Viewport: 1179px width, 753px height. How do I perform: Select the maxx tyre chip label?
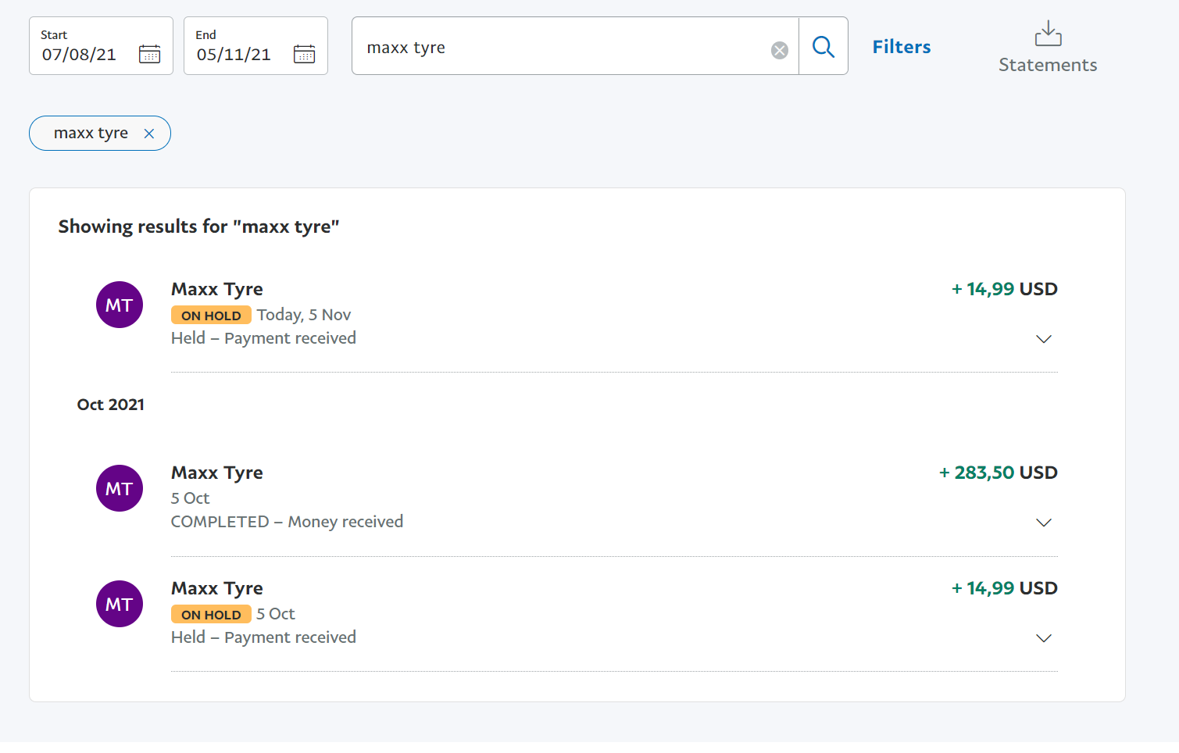pos(91,134)
